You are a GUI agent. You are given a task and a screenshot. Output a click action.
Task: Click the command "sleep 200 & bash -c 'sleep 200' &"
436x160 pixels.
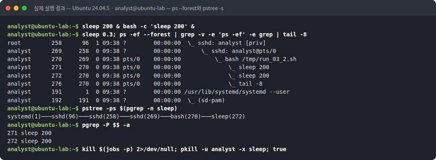138,27
